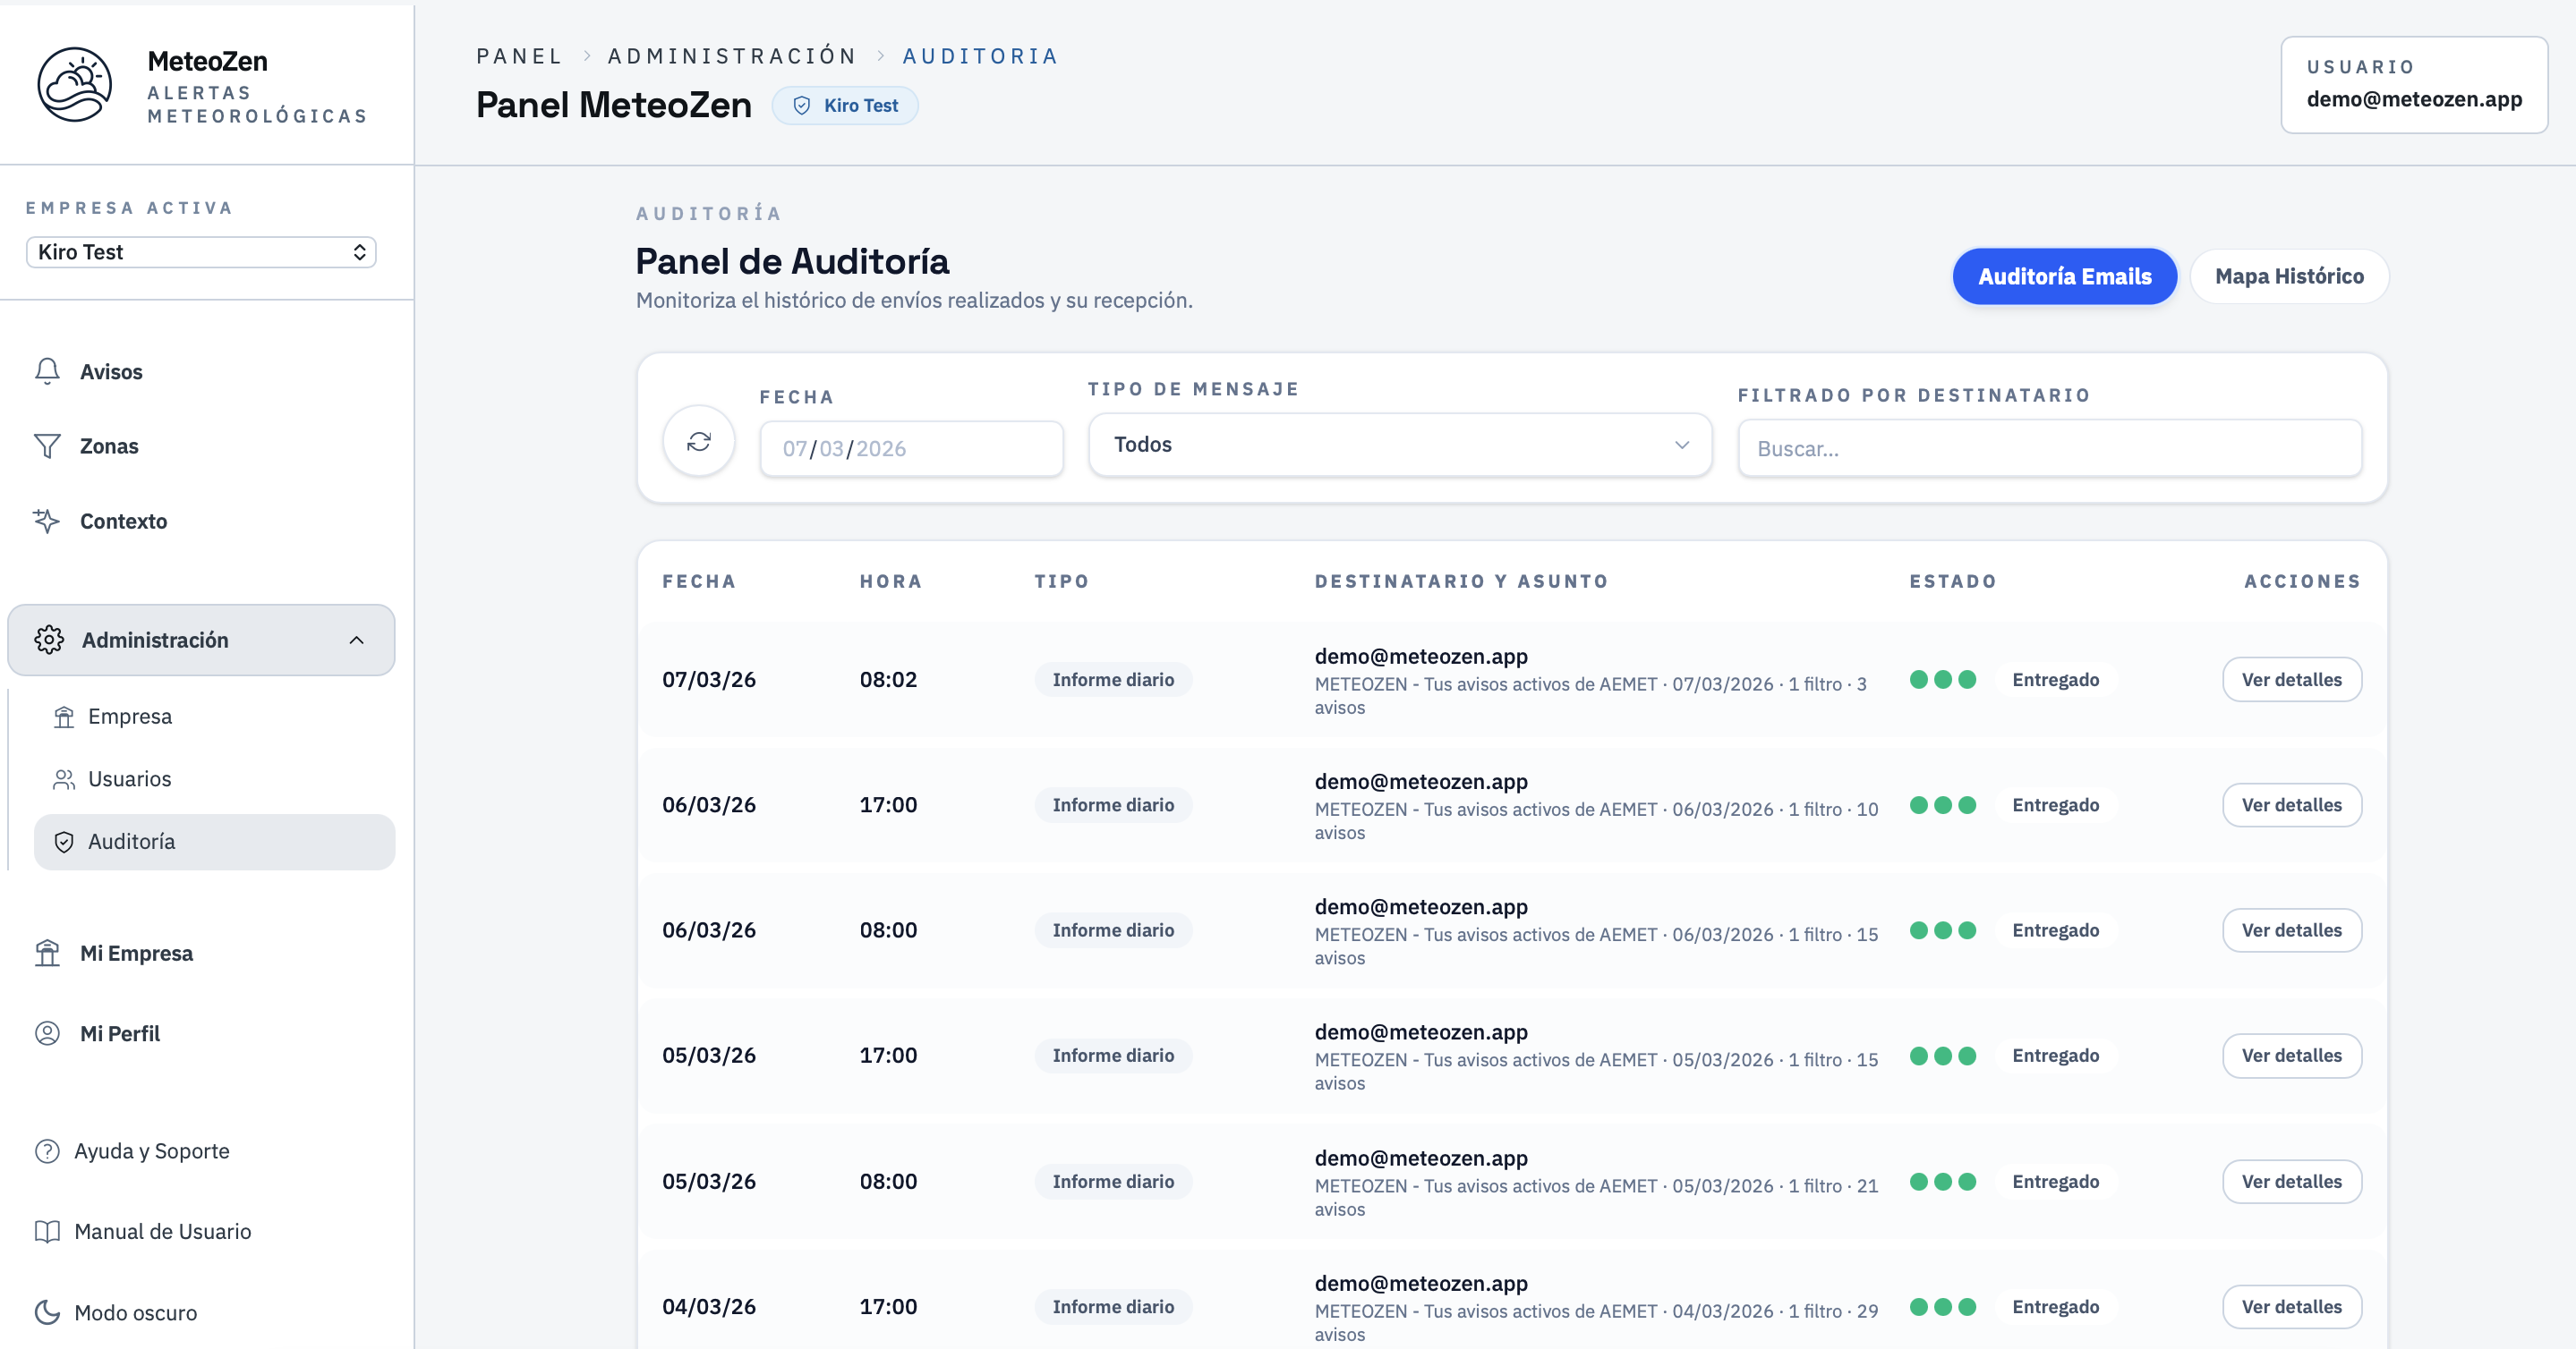Click the MeteoZen cloud-sun logo
The height and width of the screenshot is (1349, 2576).
click(x=75, y=85)
